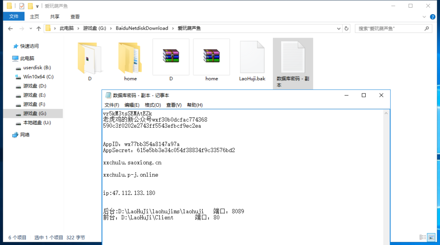
Task: Refresh the current folder view
Action: (347, 29)
